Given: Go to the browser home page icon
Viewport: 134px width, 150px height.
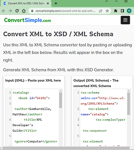Looking at the screenshot, I should click(x=24, y=11).
